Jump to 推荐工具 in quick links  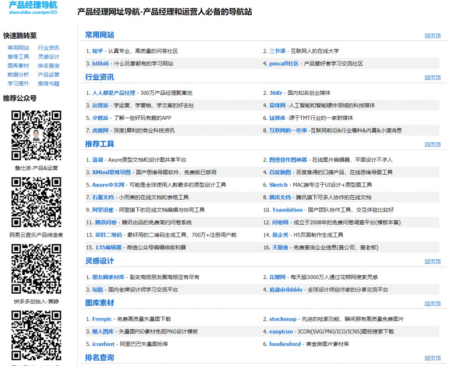coord(18,57)
